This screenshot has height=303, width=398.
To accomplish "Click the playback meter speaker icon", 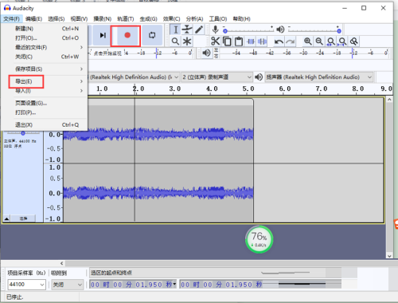I will tap(206, 53).
